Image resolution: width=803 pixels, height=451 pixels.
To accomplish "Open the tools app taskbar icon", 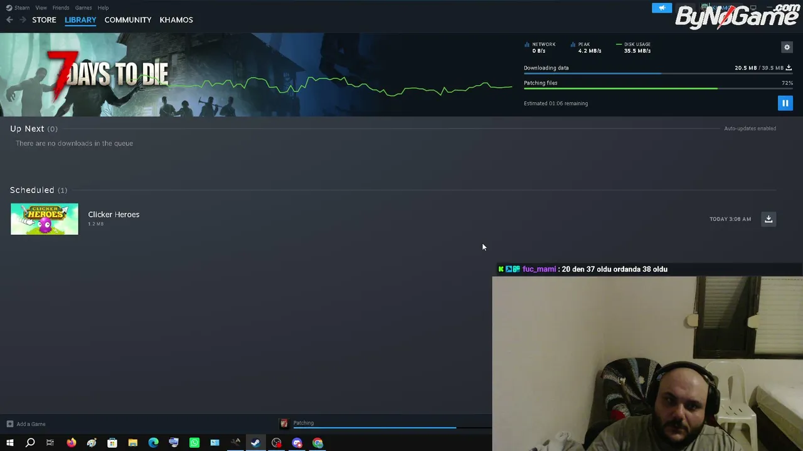I will 235,443.
